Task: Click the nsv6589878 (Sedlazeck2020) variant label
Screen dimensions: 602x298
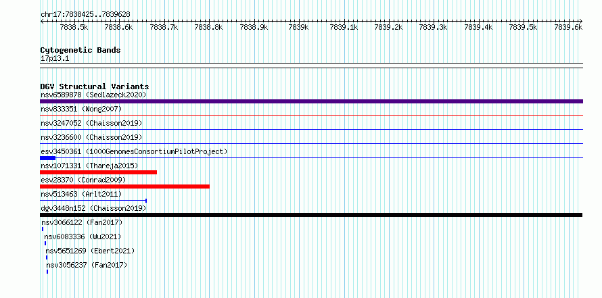Action: coord(93,95)
